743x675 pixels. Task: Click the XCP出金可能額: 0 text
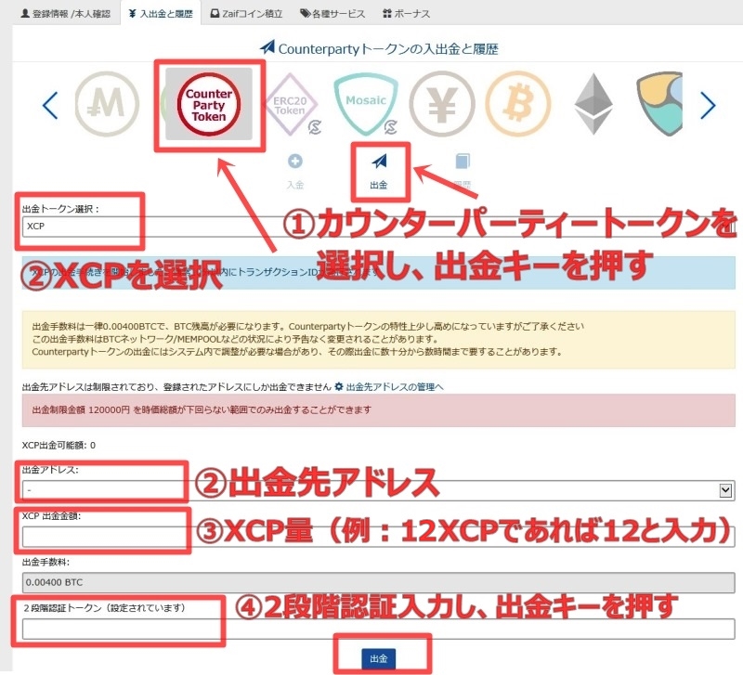coord(59,446)
